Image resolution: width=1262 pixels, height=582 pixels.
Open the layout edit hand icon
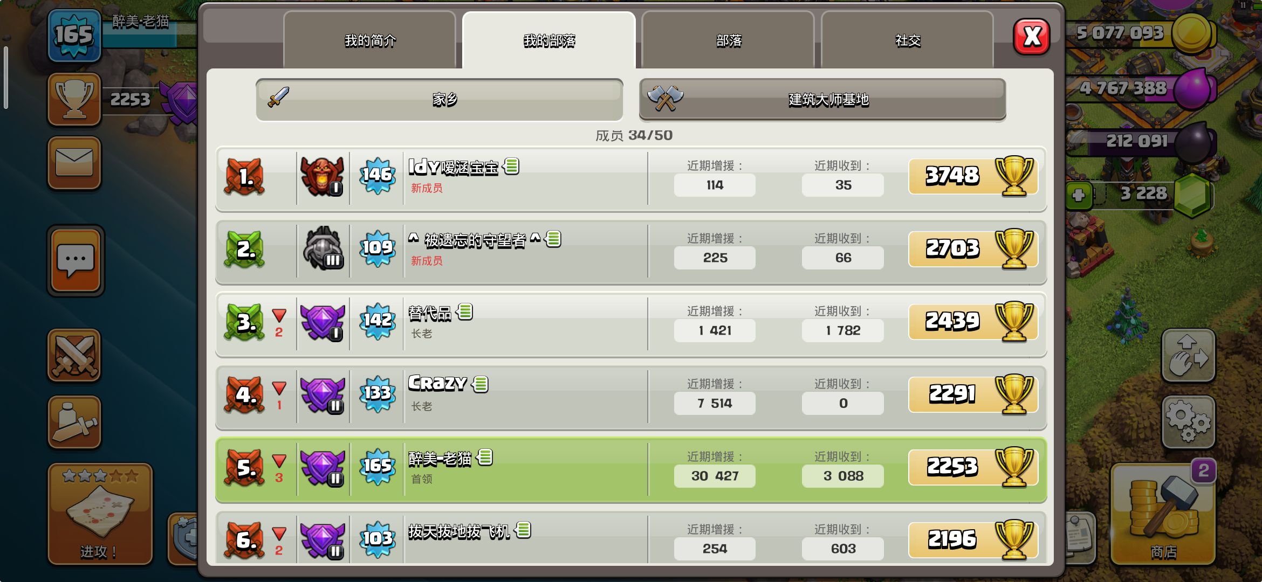point(1188,356)
